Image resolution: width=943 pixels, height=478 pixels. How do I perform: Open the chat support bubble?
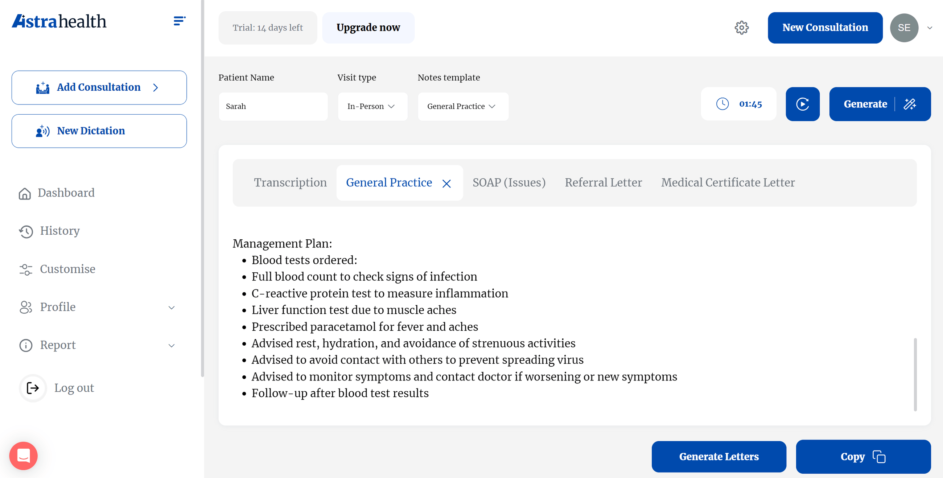[x=23, y=456]
